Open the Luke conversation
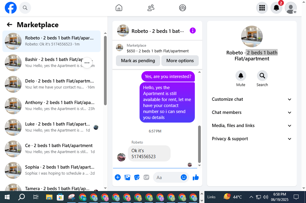 tap(51, 127)
